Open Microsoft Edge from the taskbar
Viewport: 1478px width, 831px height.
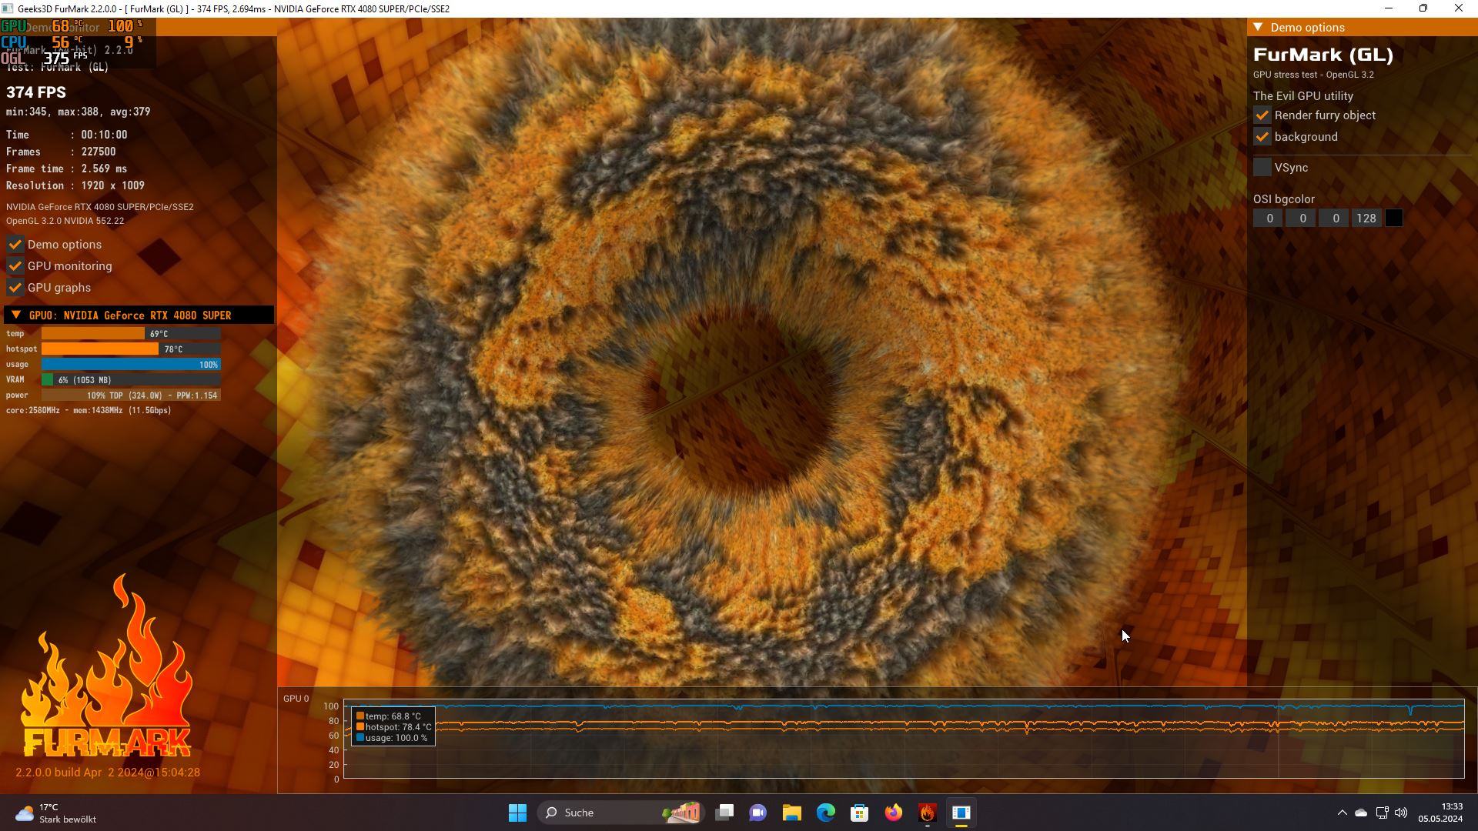pyautogui.click(x=826, y=813)
